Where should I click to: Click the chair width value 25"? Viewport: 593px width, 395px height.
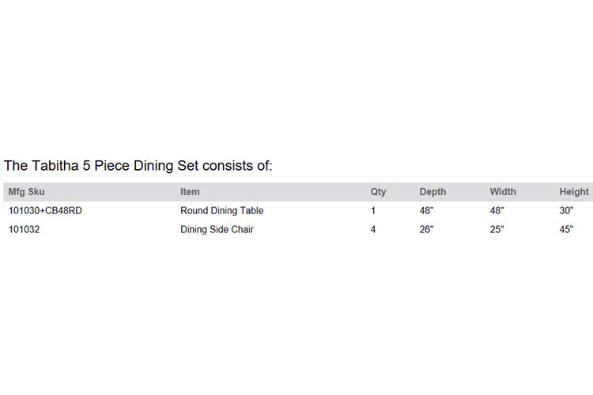(x=497, y=229)
